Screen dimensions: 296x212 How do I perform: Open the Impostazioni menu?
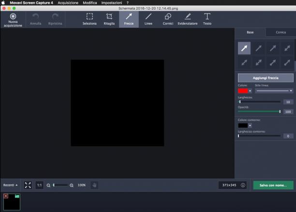[x=112, y=2]
